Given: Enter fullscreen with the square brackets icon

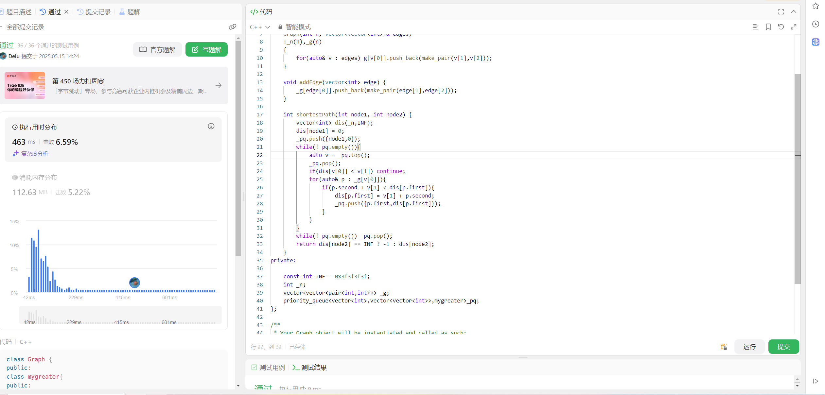Looking at the screenshot, I should point(781,12).
